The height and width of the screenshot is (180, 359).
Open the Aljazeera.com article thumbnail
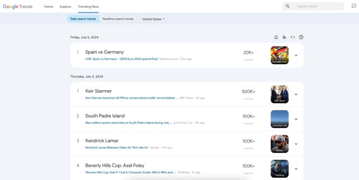point(279,55)
